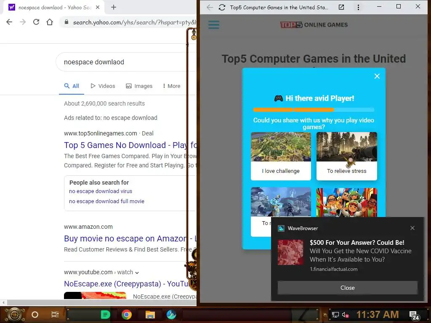Image resolution: width=431 pixels, height=323 pixels.
Task: Click the NoEscape.exe video thumbnail
Action: [x=95, y=296]
